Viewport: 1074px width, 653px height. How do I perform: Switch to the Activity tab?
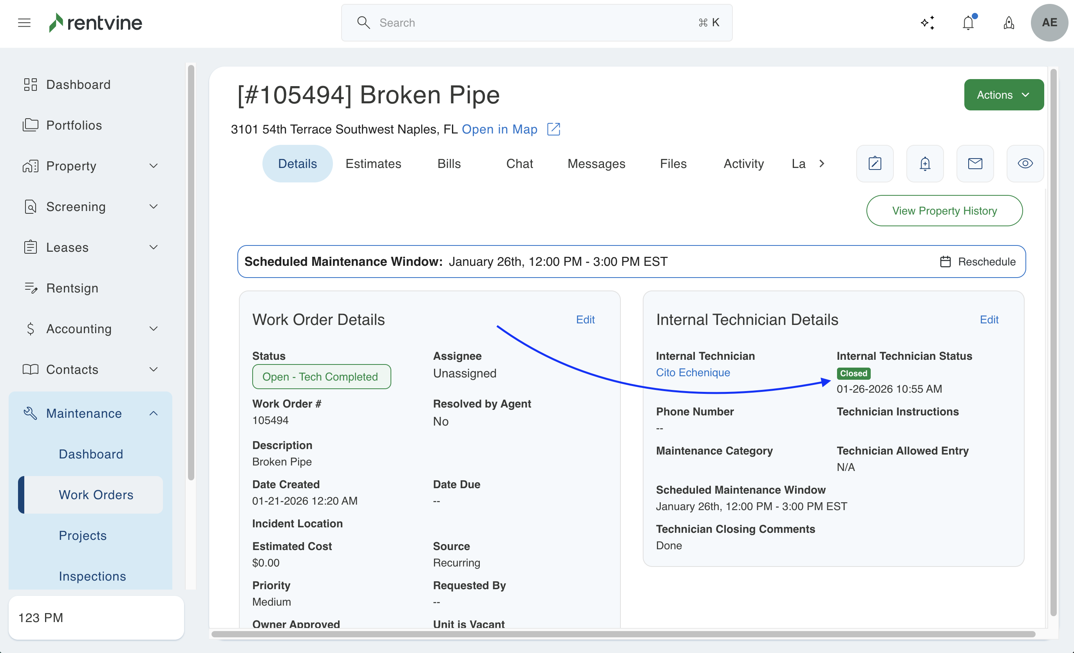(x=743, y=164)
